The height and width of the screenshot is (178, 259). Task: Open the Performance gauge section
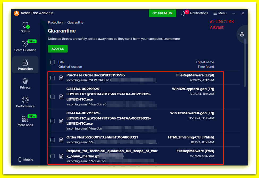(25, 102)
